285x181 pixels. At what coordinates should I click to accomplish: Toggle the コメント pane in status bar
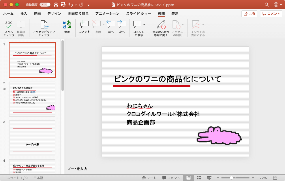click(171, 178)
